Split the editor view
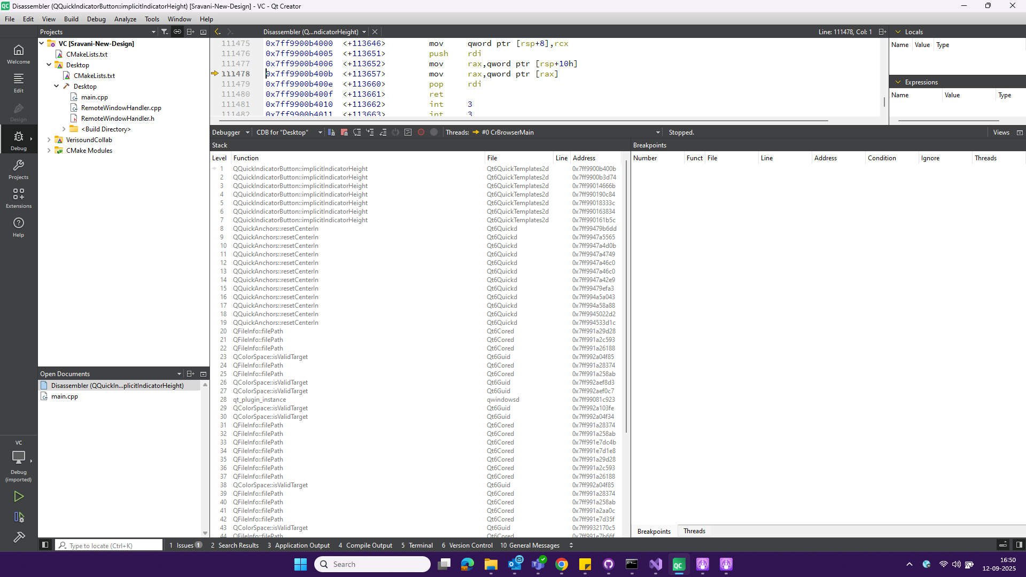Viewport: 1026px width, 577px height. coord(882,32)
